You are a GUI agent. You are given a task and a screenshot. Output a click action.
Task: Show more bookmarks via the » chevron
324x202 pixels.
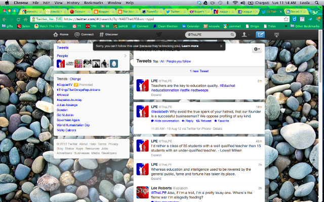point(286,26)
